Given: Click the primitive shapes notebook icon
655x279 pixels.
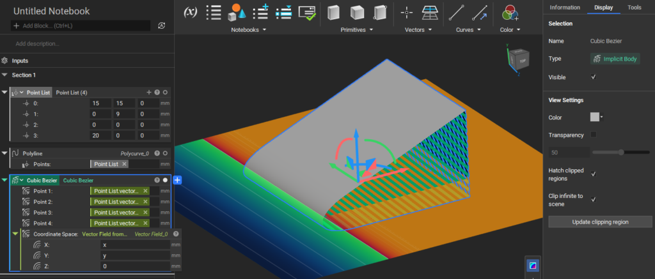Looking at the screenshot, I should tap(237, 12).
